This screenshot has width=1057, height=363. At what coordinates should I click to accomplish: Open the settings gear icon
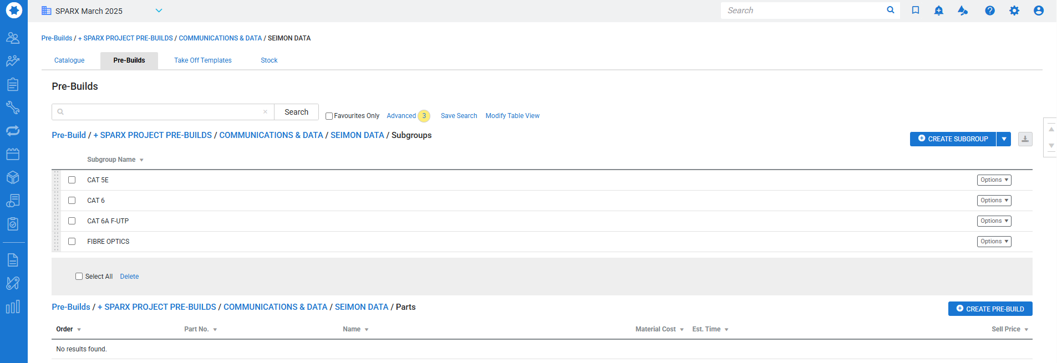pyautogui.click(x=1014, y=11)
